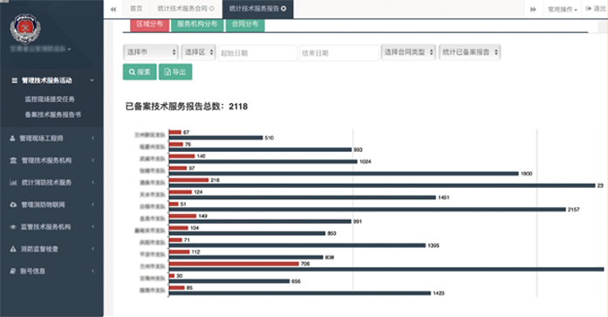The image size is (608, 317).
Task: Select the 区域分布 sub-tab
Action: [x=150, y=24]
